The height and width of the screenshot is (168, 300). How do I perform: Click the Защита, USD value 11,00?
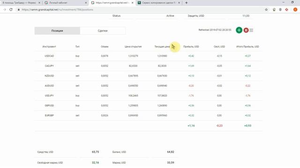(246, 16)
